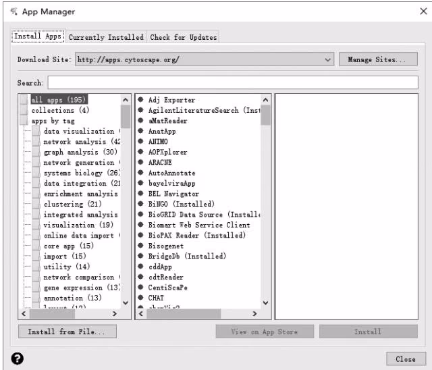This screenshot has height=370, width=432.
Task: Select Bisogenet in app list
Action: coord(166,246)
